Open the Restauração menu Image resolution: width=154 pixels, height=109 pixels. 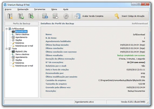coord(23,9)
